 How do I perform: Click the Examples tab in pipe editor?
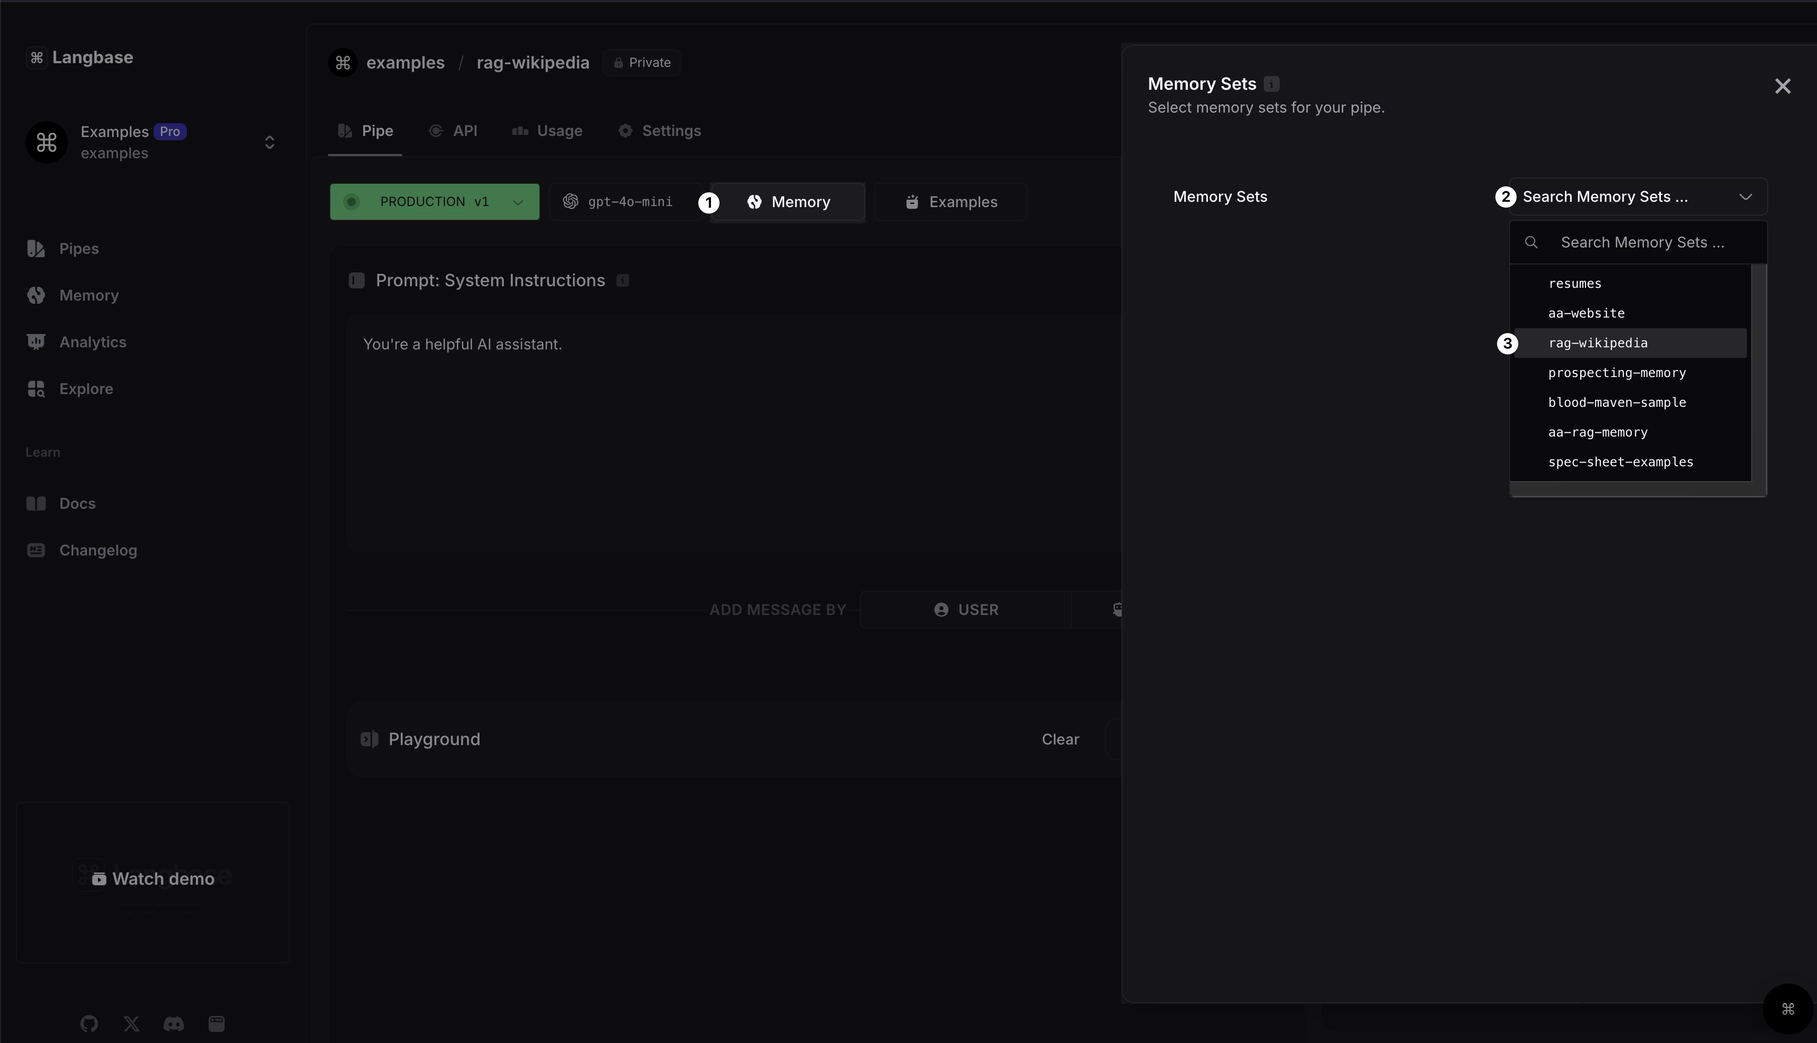tap(950, 201)
